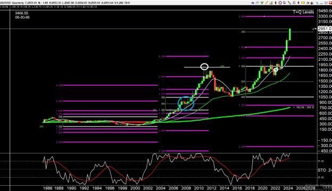Click the 750.00 price axis label

pos(325,107)
